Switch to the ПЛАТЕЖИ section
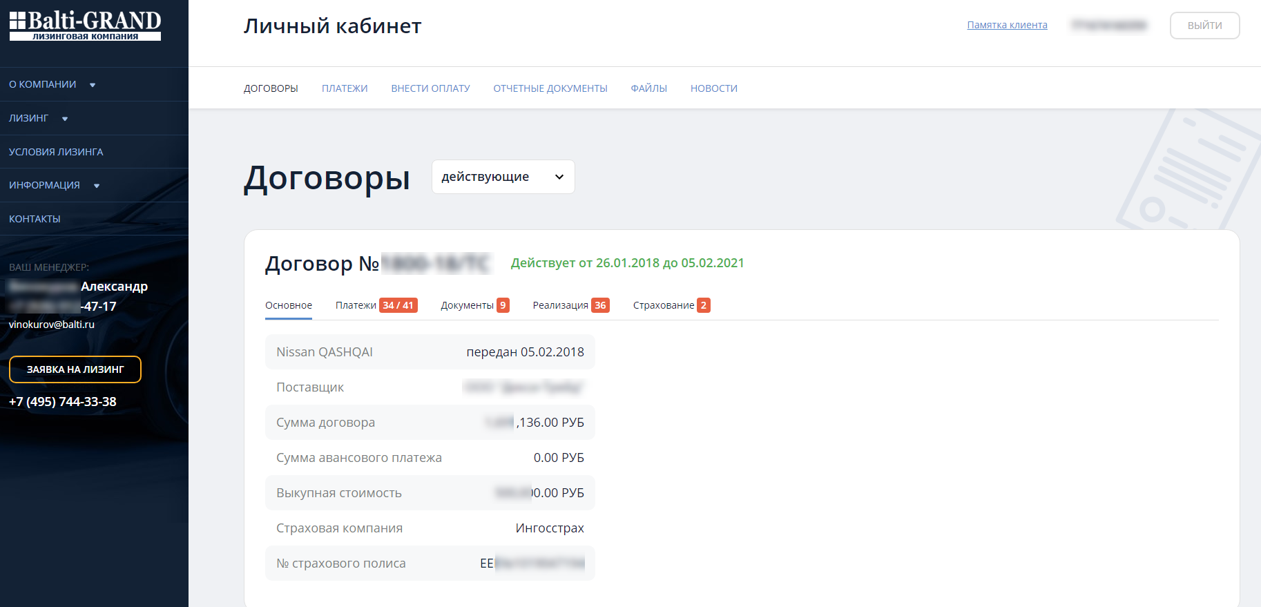This screenshot has width=1261, height=607. point(345,88)
